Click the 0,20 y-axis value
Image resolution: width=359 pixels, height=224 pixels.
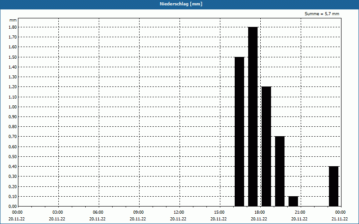click(x=13, y=186)
